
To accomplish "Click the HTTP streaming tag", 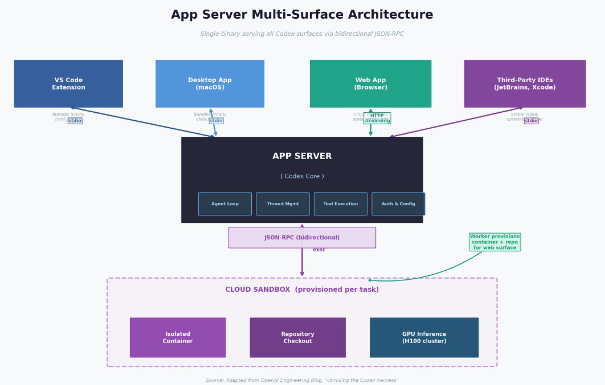I will pyautogui.click(x=377, y=118).
